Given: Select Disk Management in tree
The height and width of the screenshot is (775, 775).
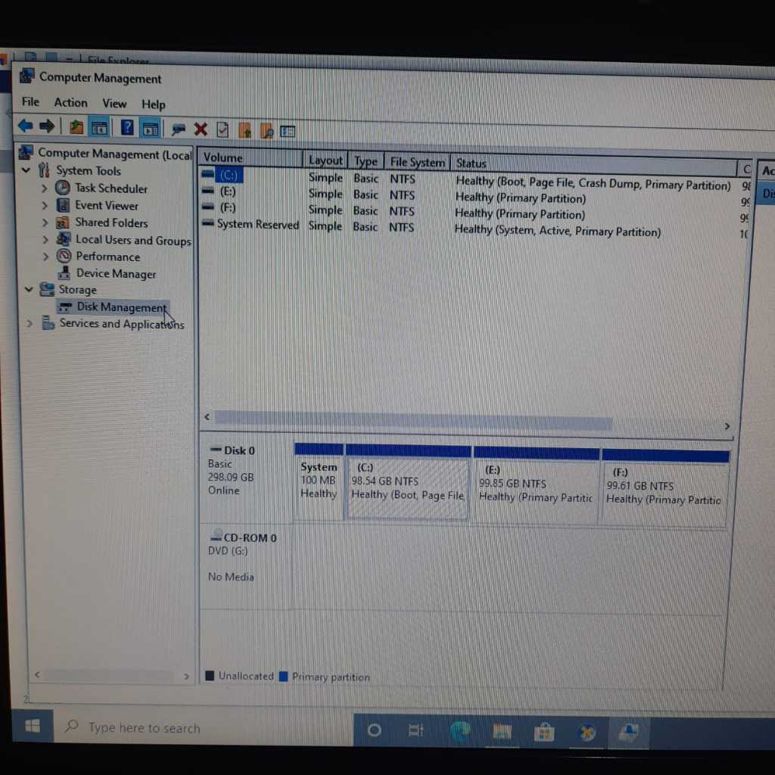Looking at the screenshot, I should (x=114, y=307).
